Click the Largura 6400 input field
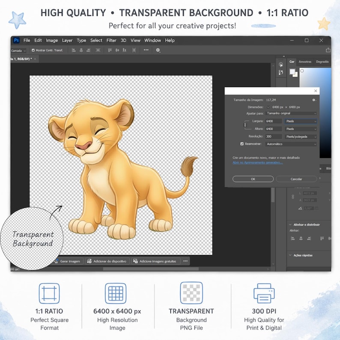 click(x=274, y=121)
